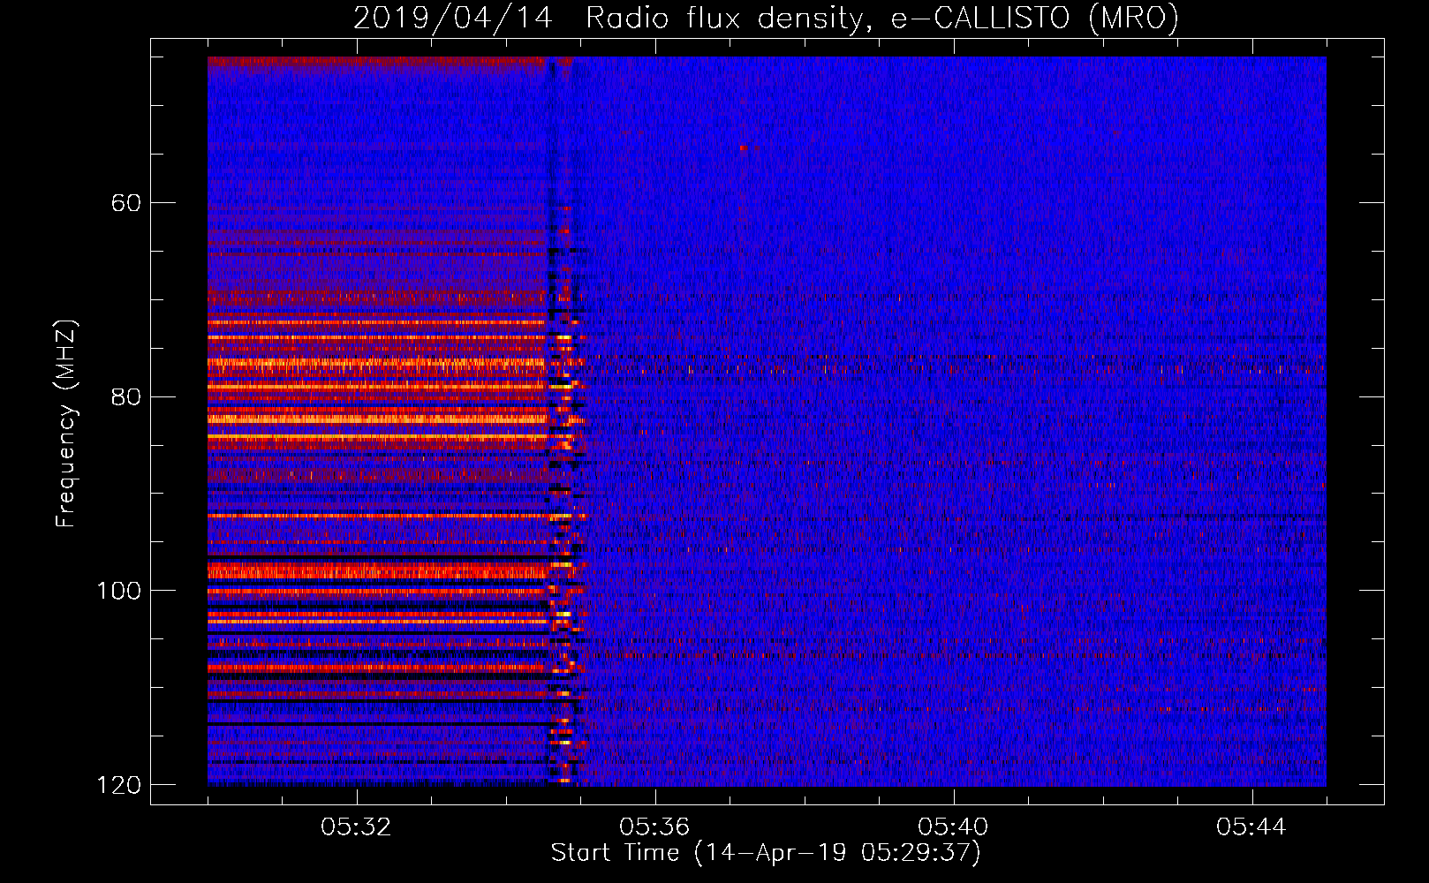Click the 05:32 time tick label

click(356, 827)
